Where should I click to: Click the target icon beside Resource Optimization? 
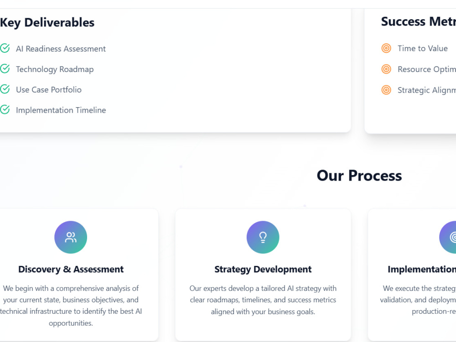pos(386,69)
